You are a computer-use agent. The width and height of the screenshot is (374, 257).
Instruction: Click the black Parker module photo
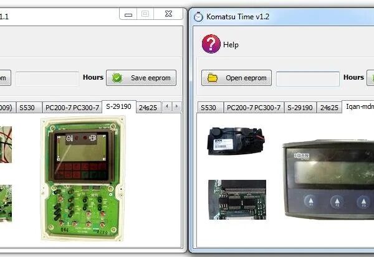[x=236, y=141]
